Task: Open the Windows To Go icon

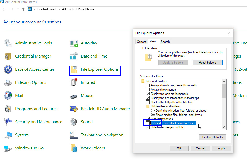Action: tap(8, 148)
